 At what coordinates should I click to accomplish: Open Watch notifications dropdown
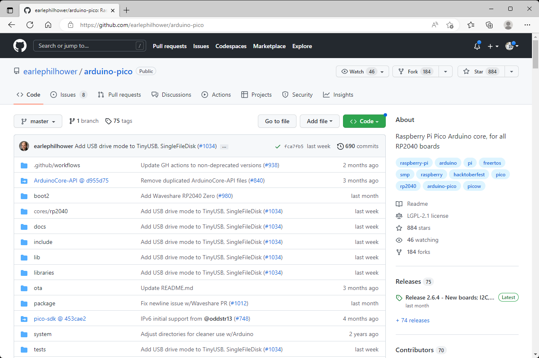coord(363,71)
